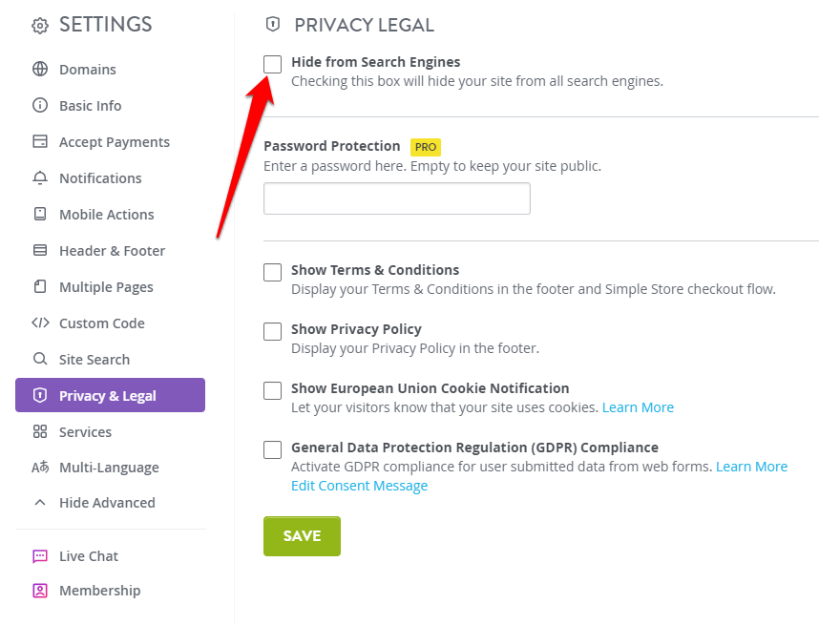Toggle Show Privacy Policy checkbox
The height and width of the screenshot is (625, 819).
coord(273,331)
